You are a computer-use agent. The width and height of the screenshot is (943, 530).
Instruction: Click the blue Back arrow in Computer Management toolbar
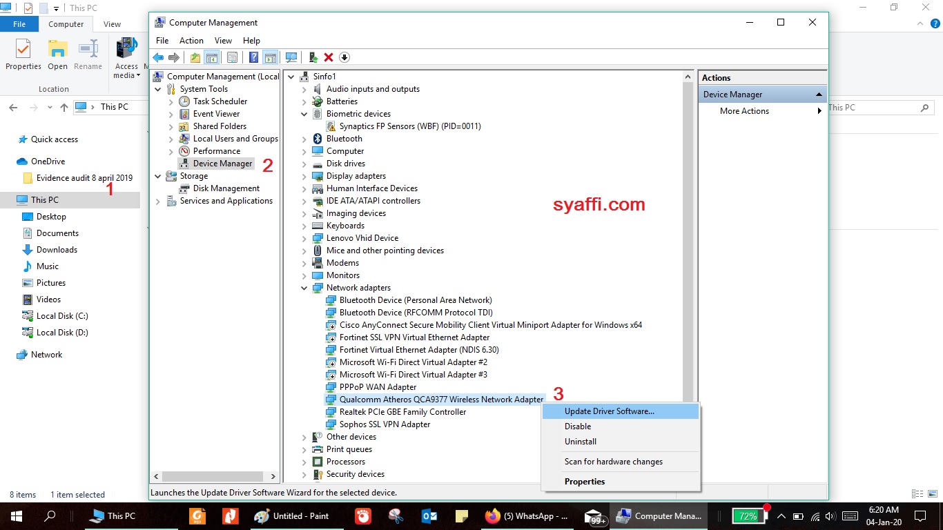tap(158, 57)
